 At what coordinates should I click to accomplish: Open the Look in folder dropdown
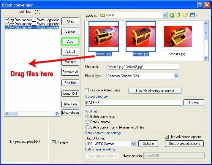pos(165,15)
